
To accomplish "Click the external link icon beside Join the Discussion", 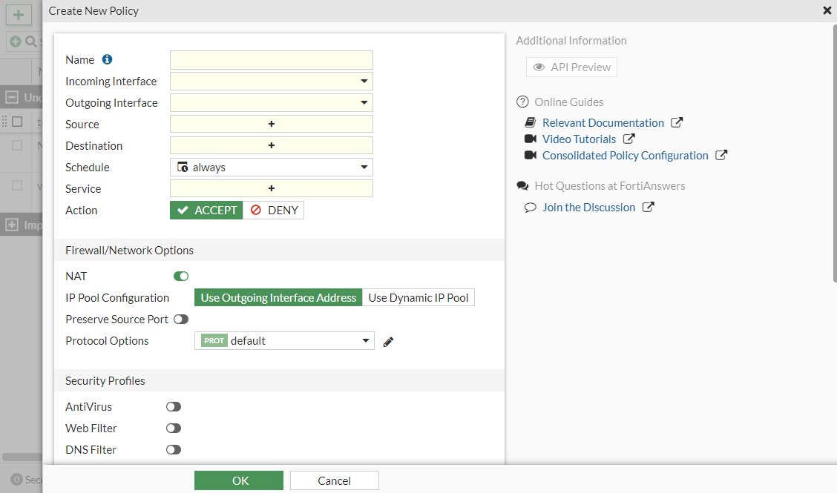I will click(648, 208).
